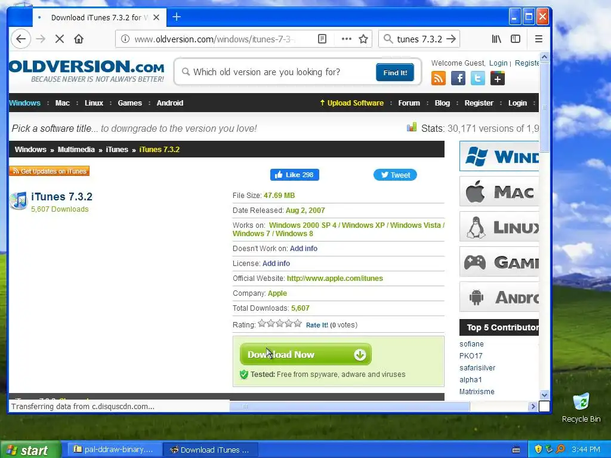The width and height of the screenshot is (611, 458).
Task: Click the Rate It! link
Action: pyautogui.click(x=317, y=325)
